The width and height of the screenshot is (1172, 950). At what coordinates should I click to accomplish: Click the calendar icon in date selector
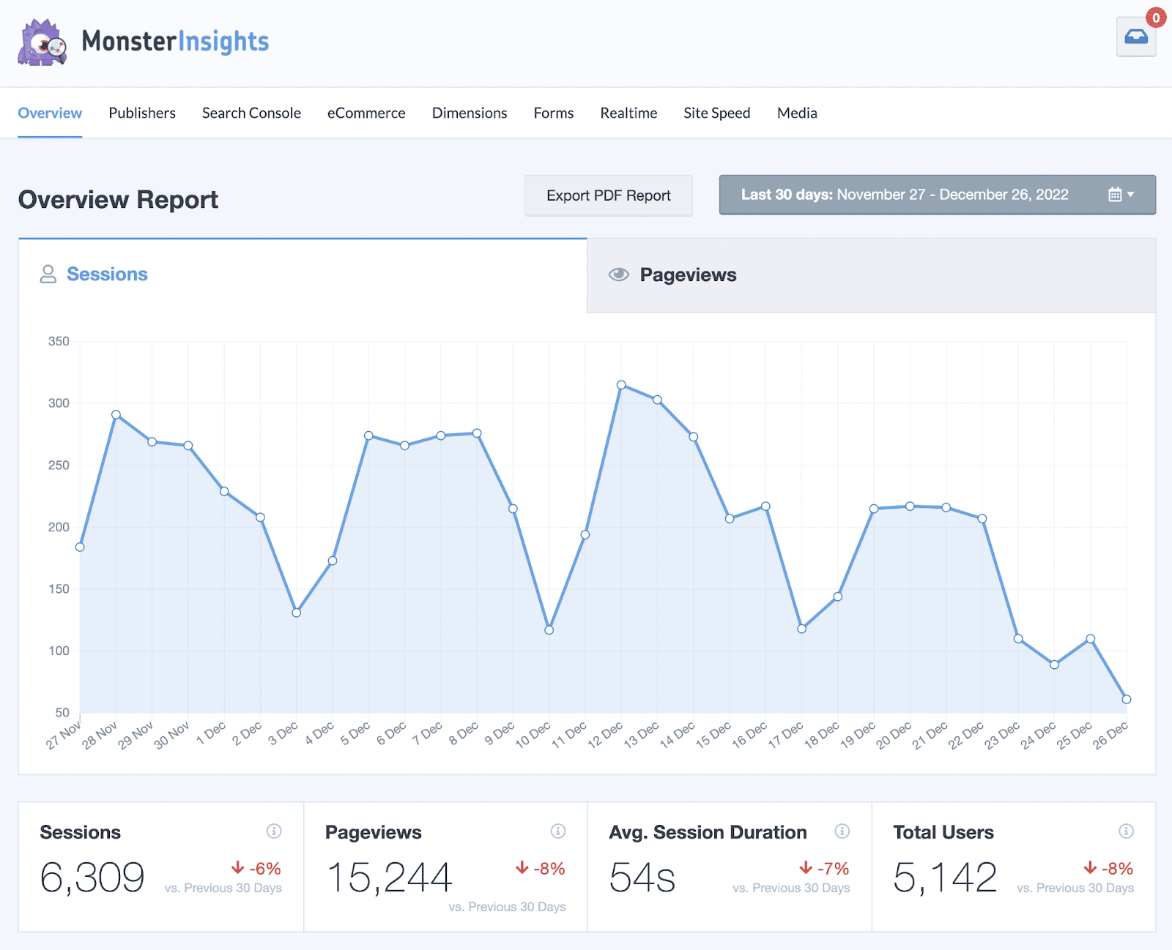click(x=1114, y=195)
